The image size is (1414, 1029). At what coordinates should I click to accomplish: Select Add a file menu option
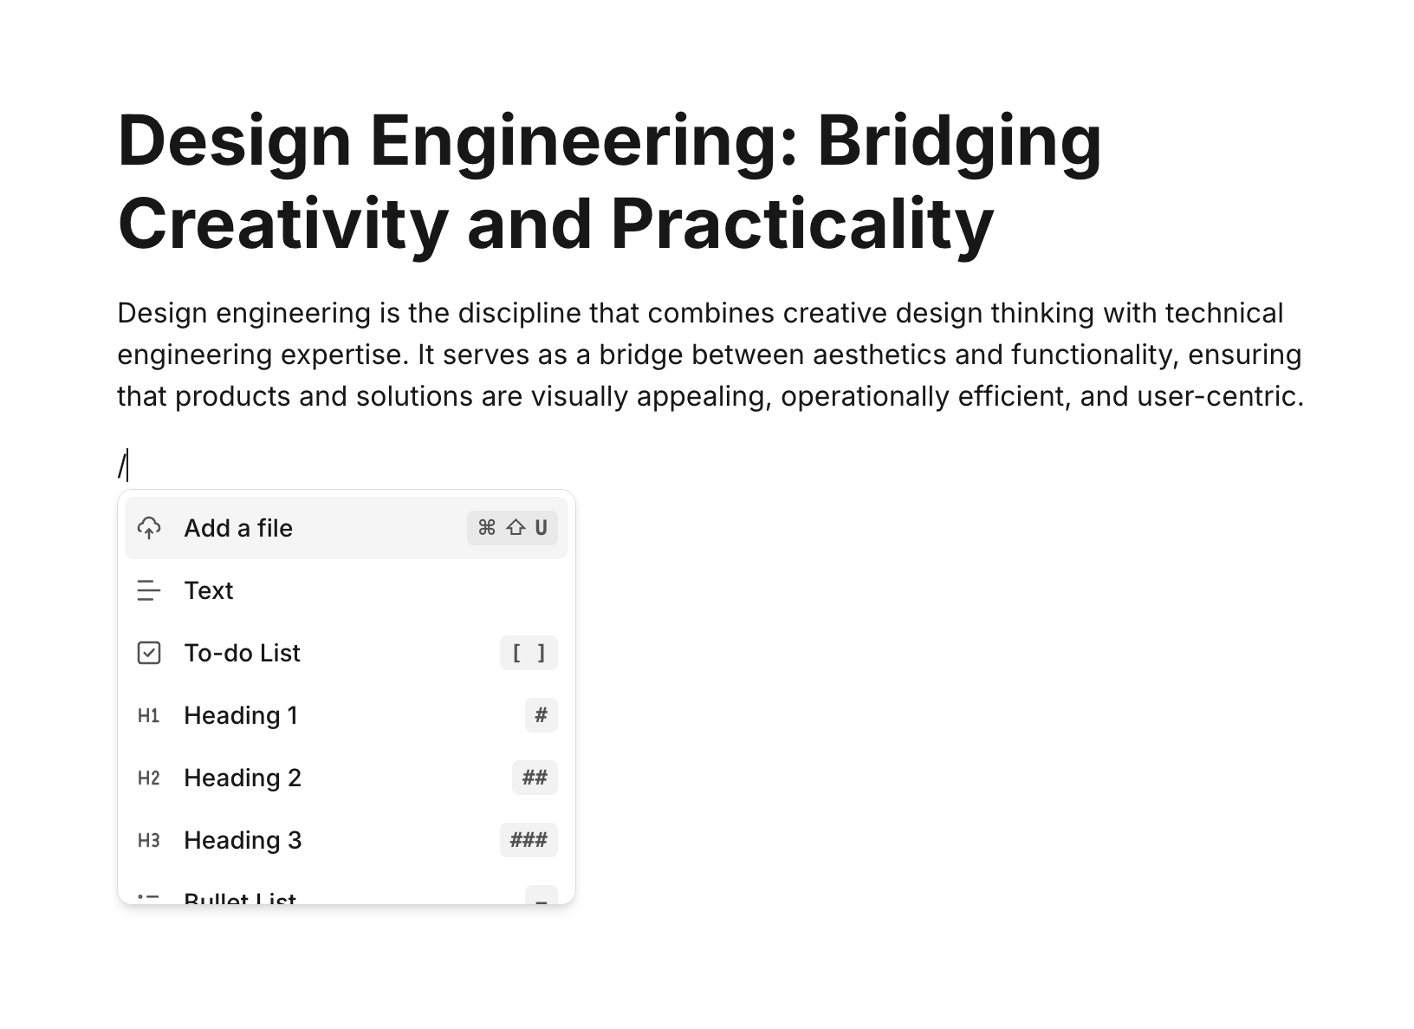pos(238,528)
